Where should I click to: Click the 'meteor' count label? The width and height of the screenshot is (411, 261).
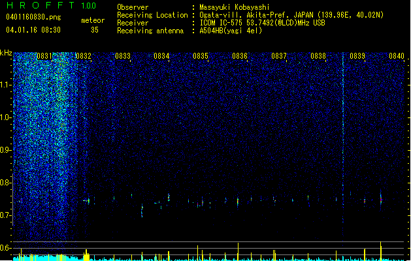93,20
